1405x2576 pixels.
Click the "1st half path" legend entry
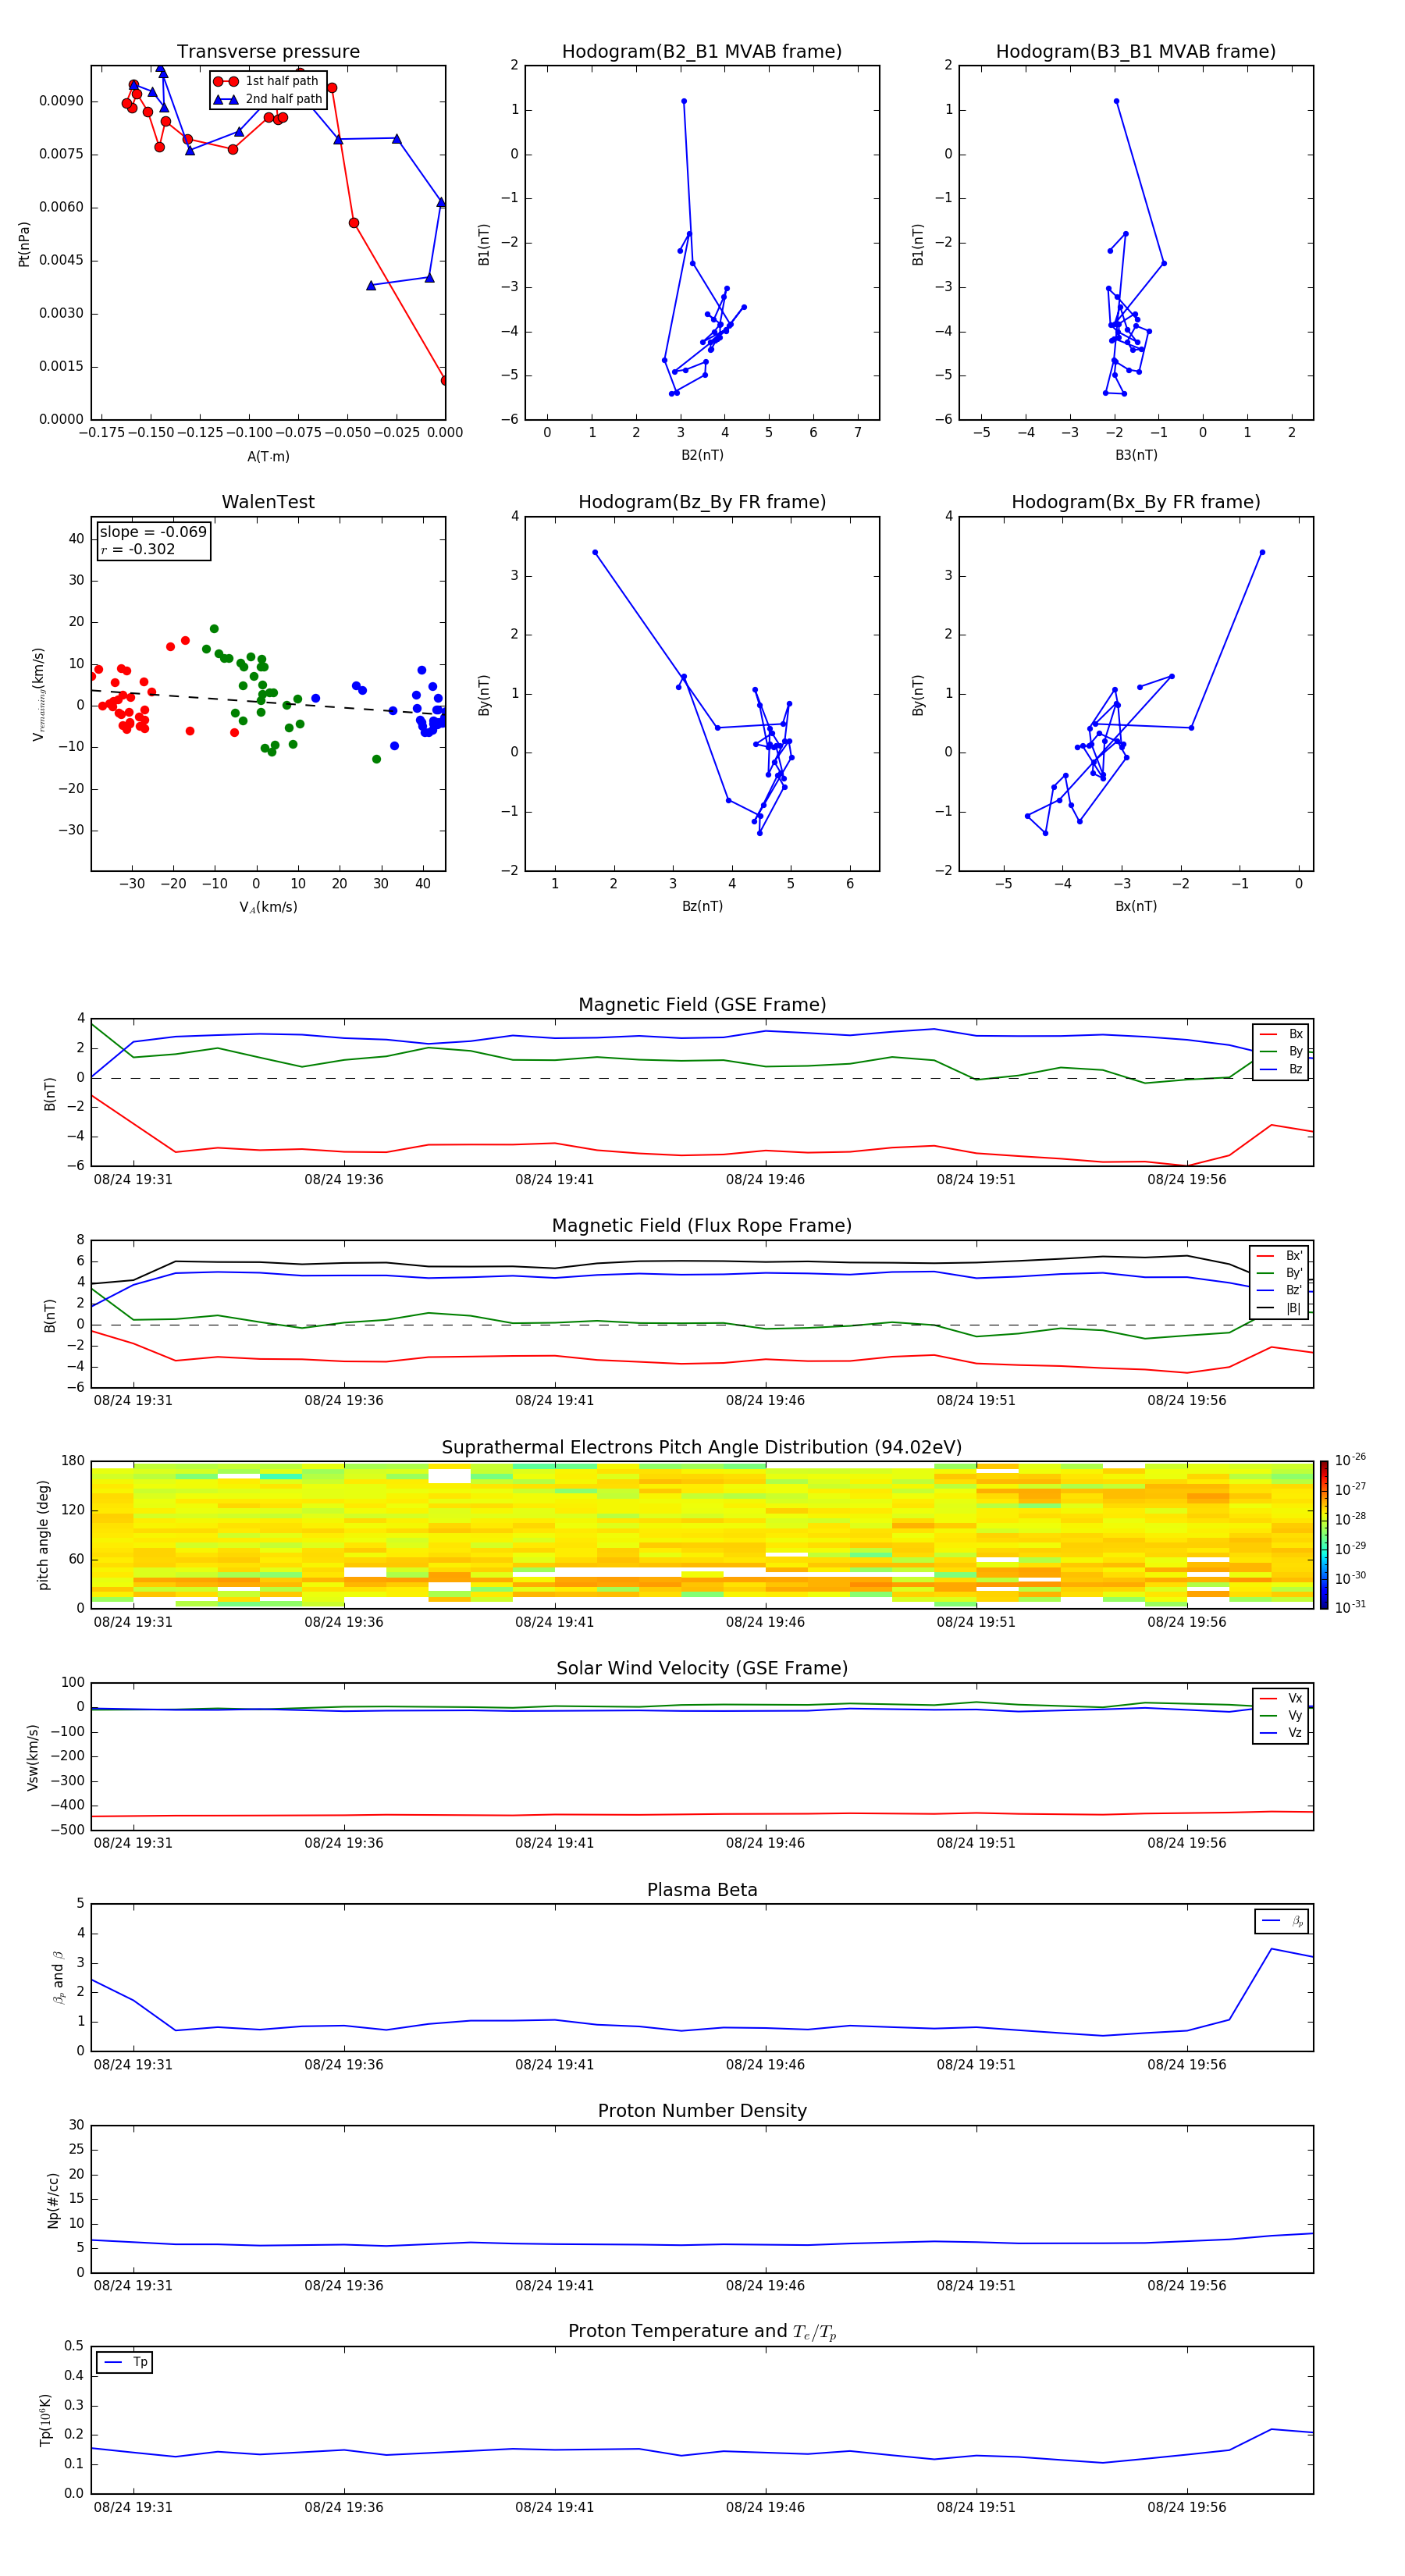pyautogui.click(x=268, y=81)
